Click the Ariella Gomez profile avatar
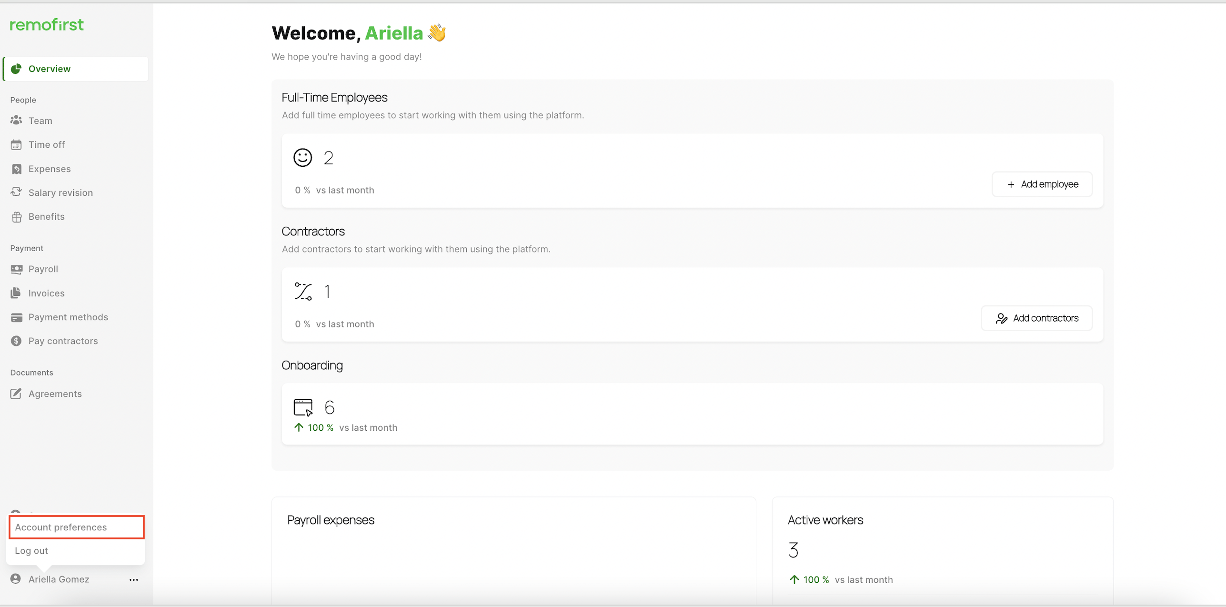This screenshot has height=607, width=1226. (x=16, y=579)
